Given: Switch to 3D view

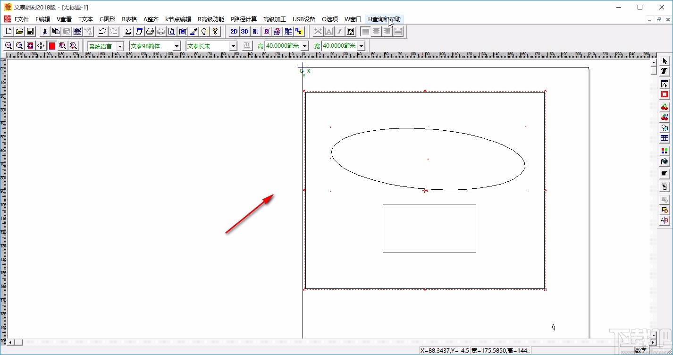Looking at the screenshot, I should [x=244, y=32].
